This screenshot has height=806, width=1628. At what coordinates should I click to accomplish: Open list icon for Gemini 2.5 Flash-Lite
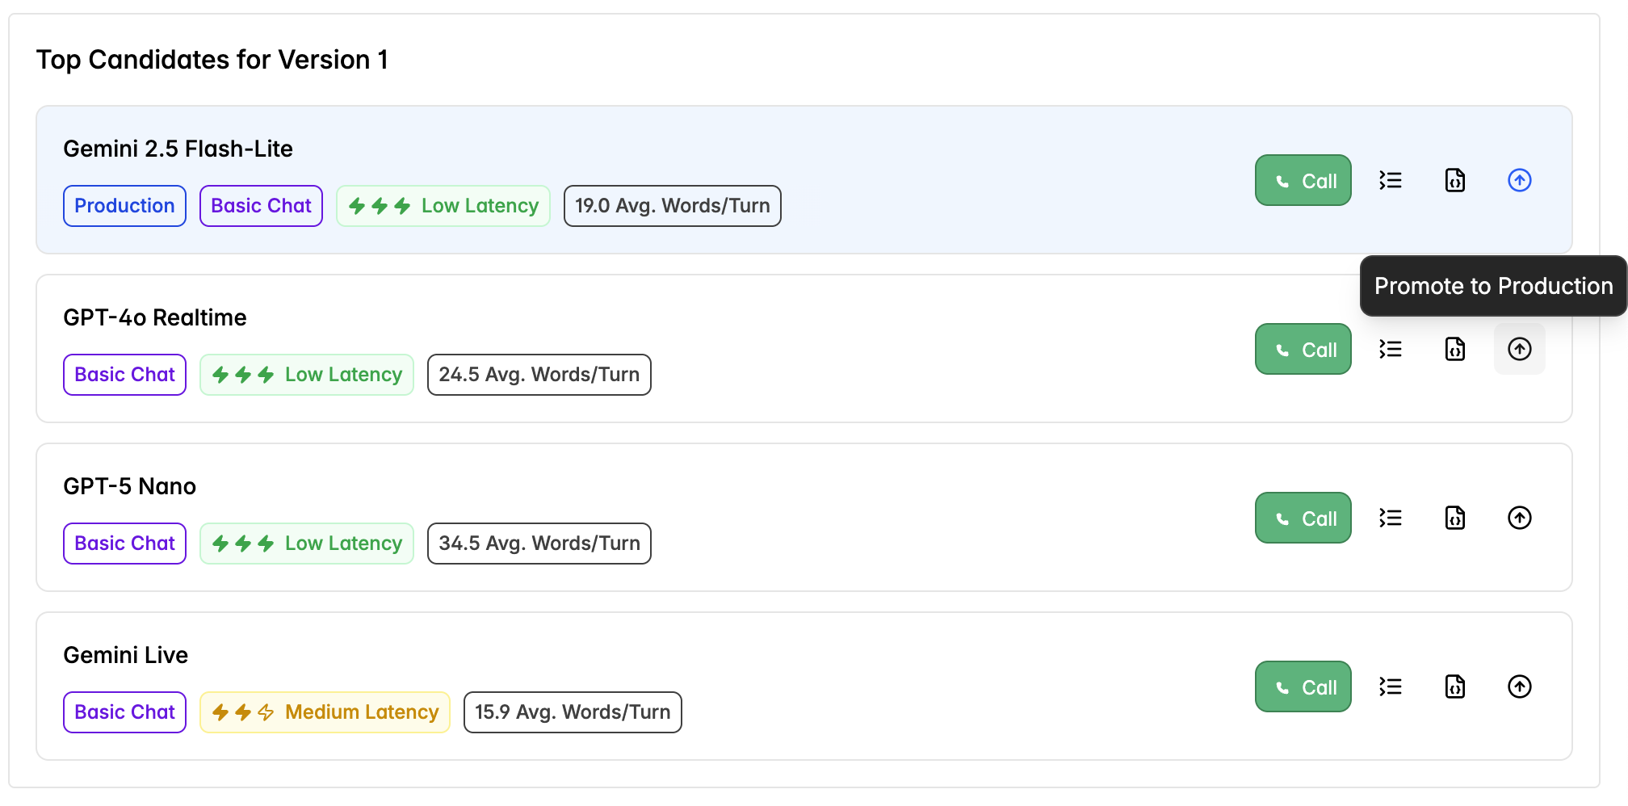1391,180
